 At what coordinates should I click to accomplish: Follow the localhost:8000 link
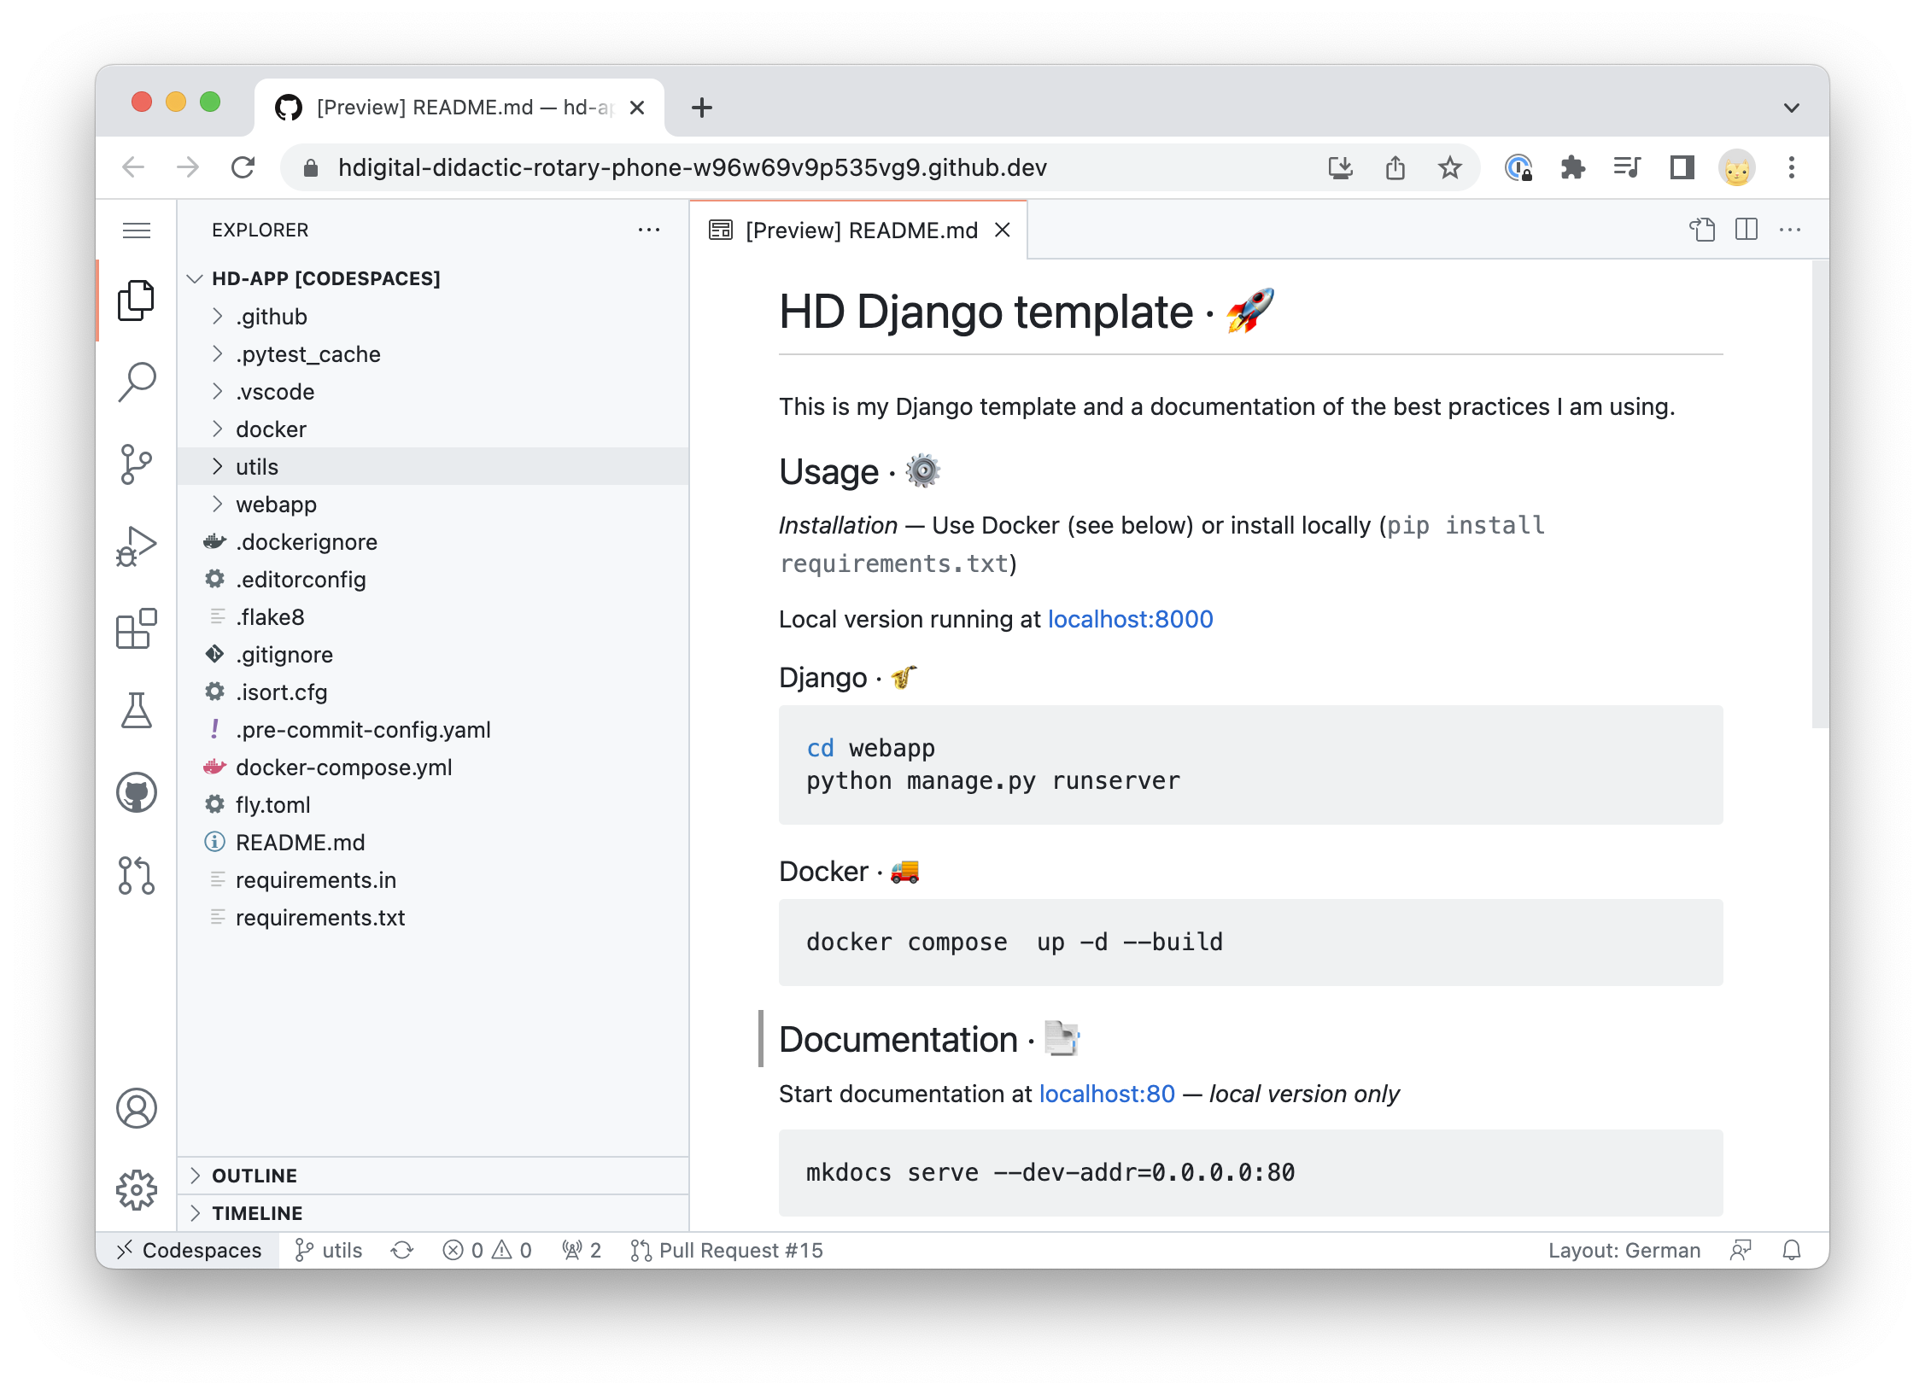(1130, 619)
